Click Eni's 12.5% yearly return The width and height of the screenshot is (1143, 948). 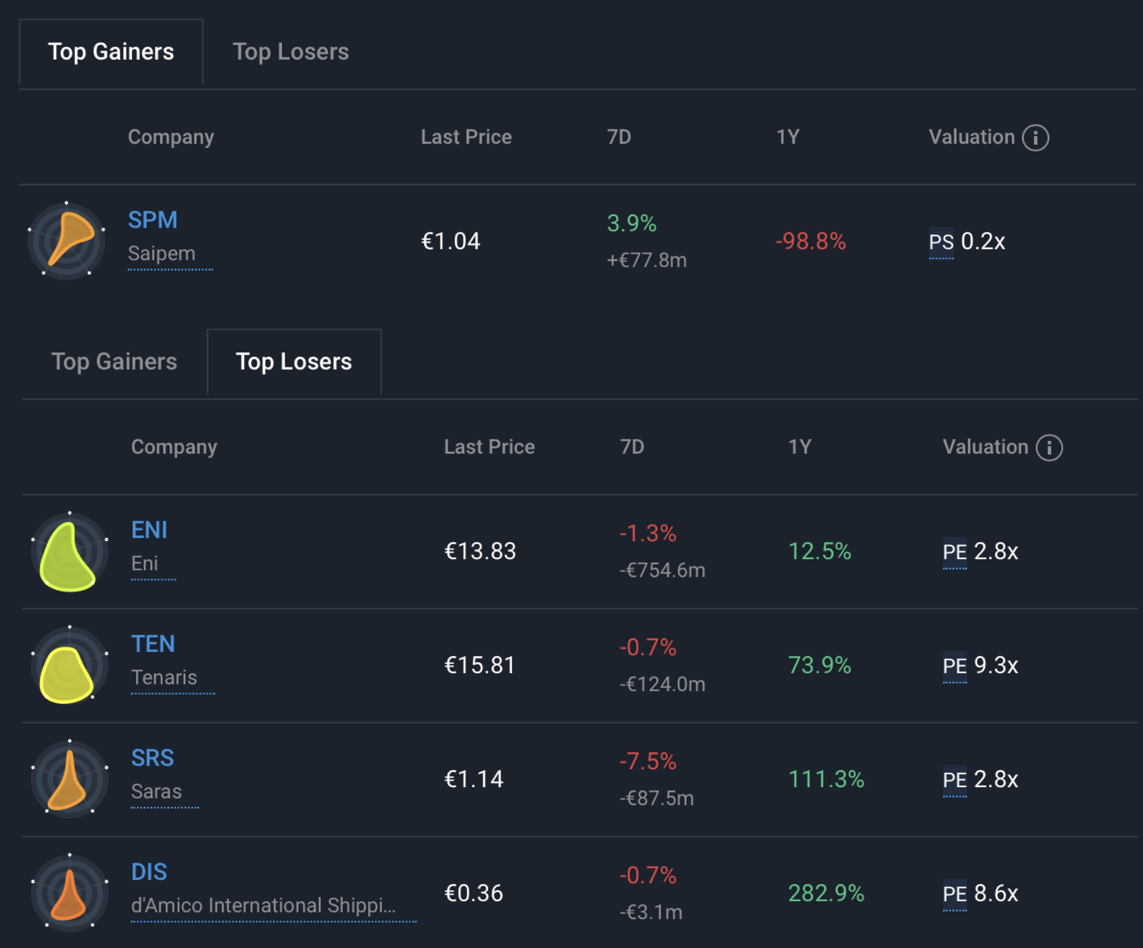click(x=820, y=551)
